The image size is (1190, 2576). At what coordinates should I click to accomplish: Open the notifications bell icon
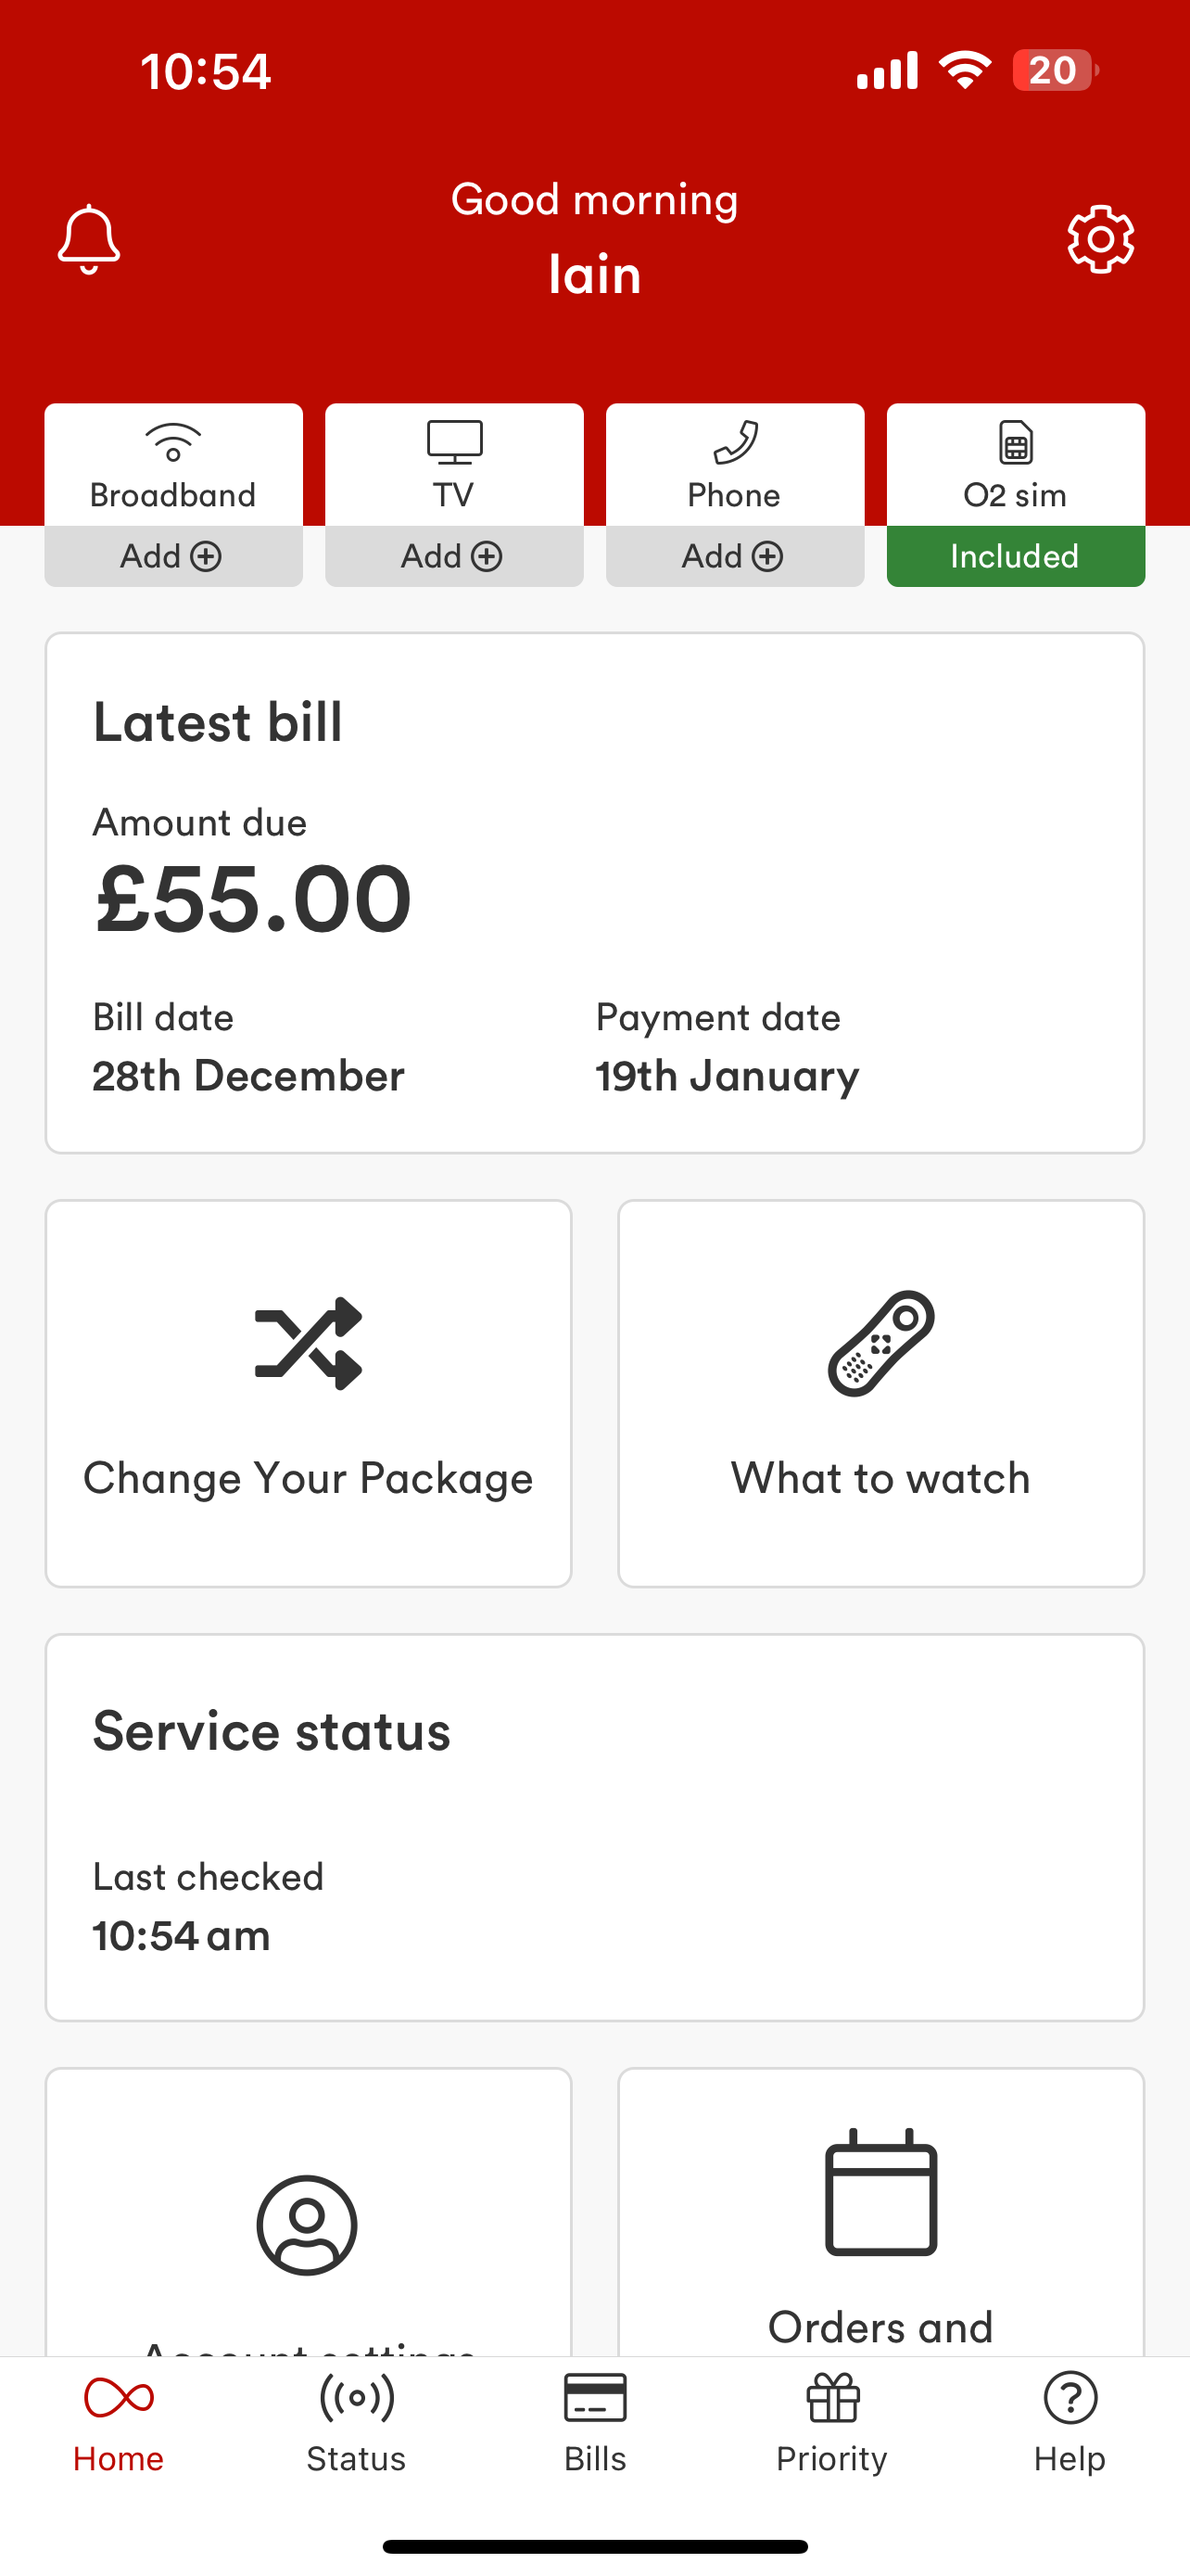tap(89, 239)
